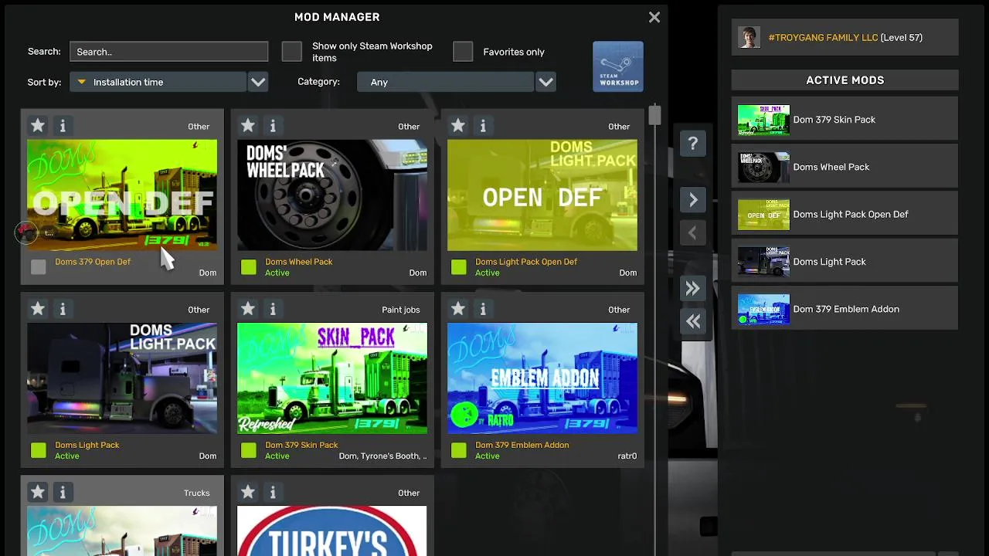Open info for the Turkey's mod card
Viewport: 989px width, 556px height.
273,492
